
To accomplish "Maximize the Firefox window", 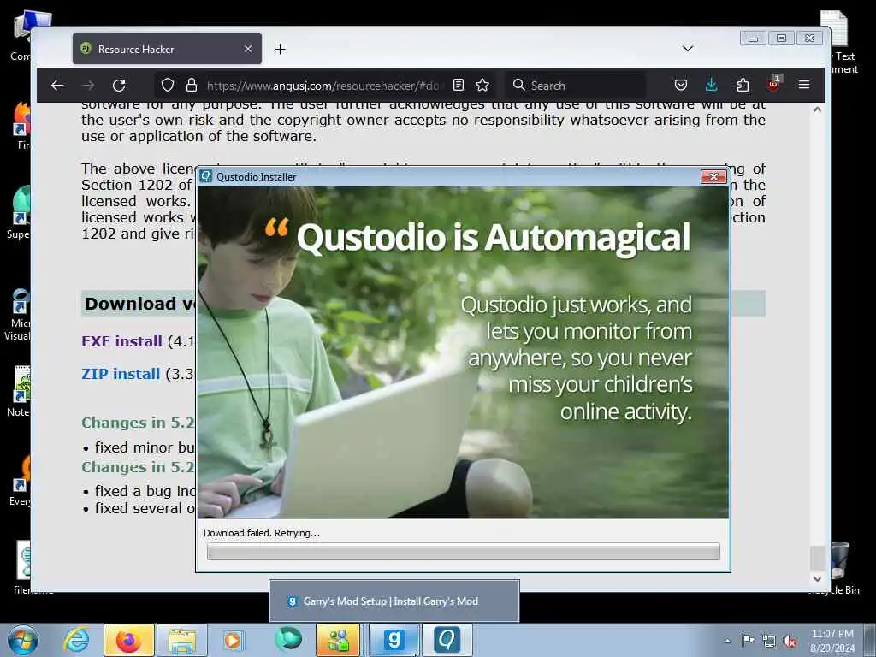I will (782, 38).
